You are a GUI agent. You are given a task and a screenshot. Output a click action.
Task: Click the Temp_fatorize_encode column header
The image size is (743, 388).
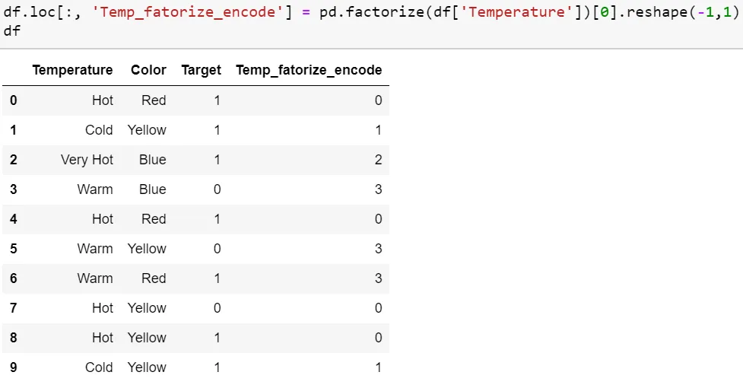(309, 70)
